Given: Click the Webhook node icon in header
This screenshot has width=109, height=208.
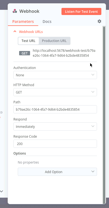Looking at the screenshot, I should pos(15,11).
